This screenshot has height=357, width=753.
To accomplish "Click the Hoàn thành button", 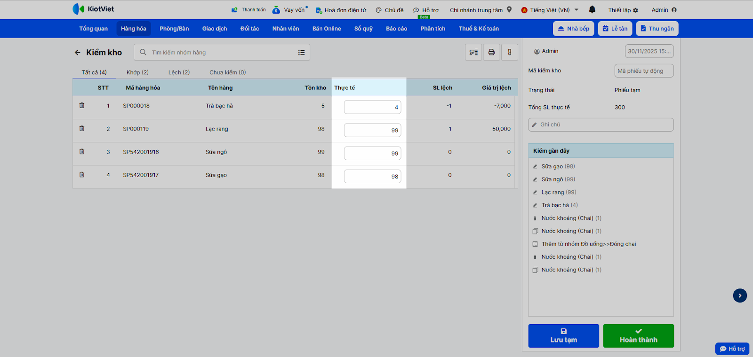I will pyautogui.click(x=639, y=336).
